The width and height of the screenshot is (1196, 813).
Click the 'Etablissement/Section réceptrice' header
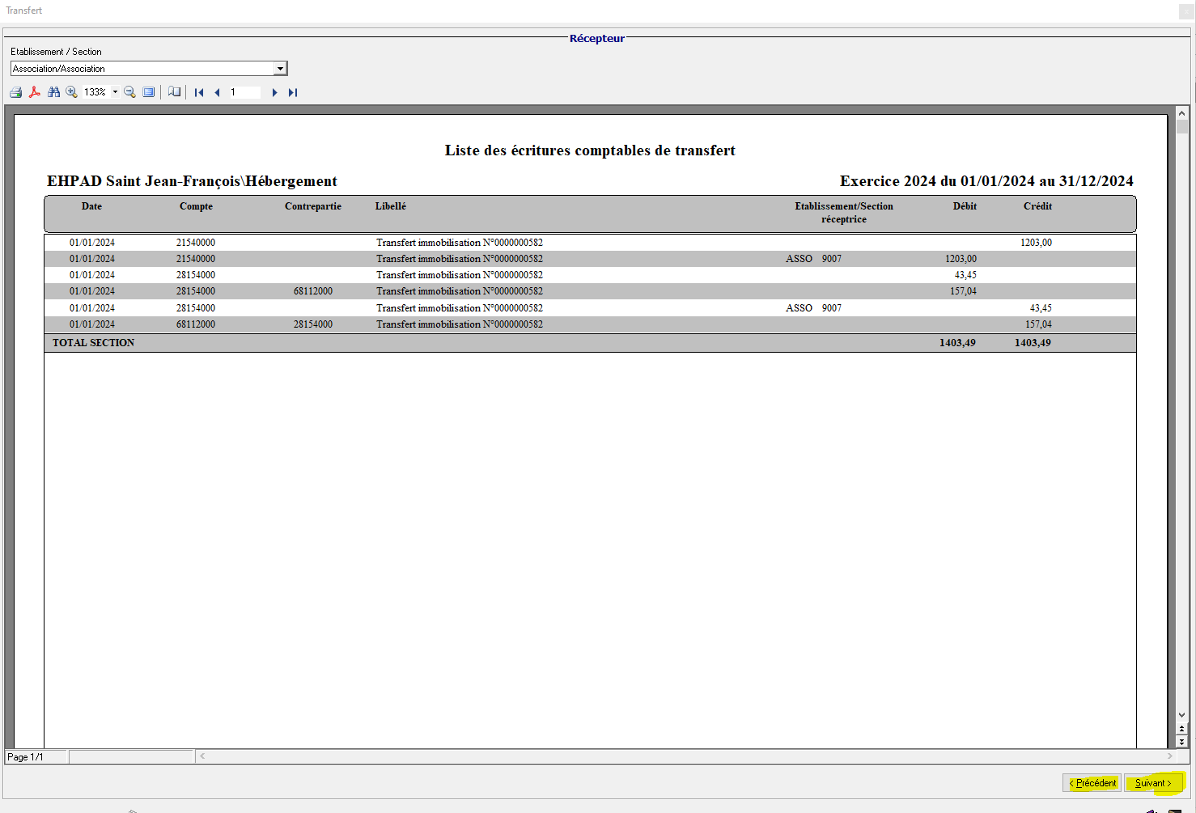pos(844,213)
